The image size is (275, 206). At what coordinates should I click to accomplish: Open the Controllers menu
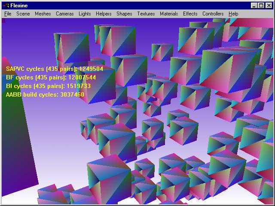coord(213,14)
